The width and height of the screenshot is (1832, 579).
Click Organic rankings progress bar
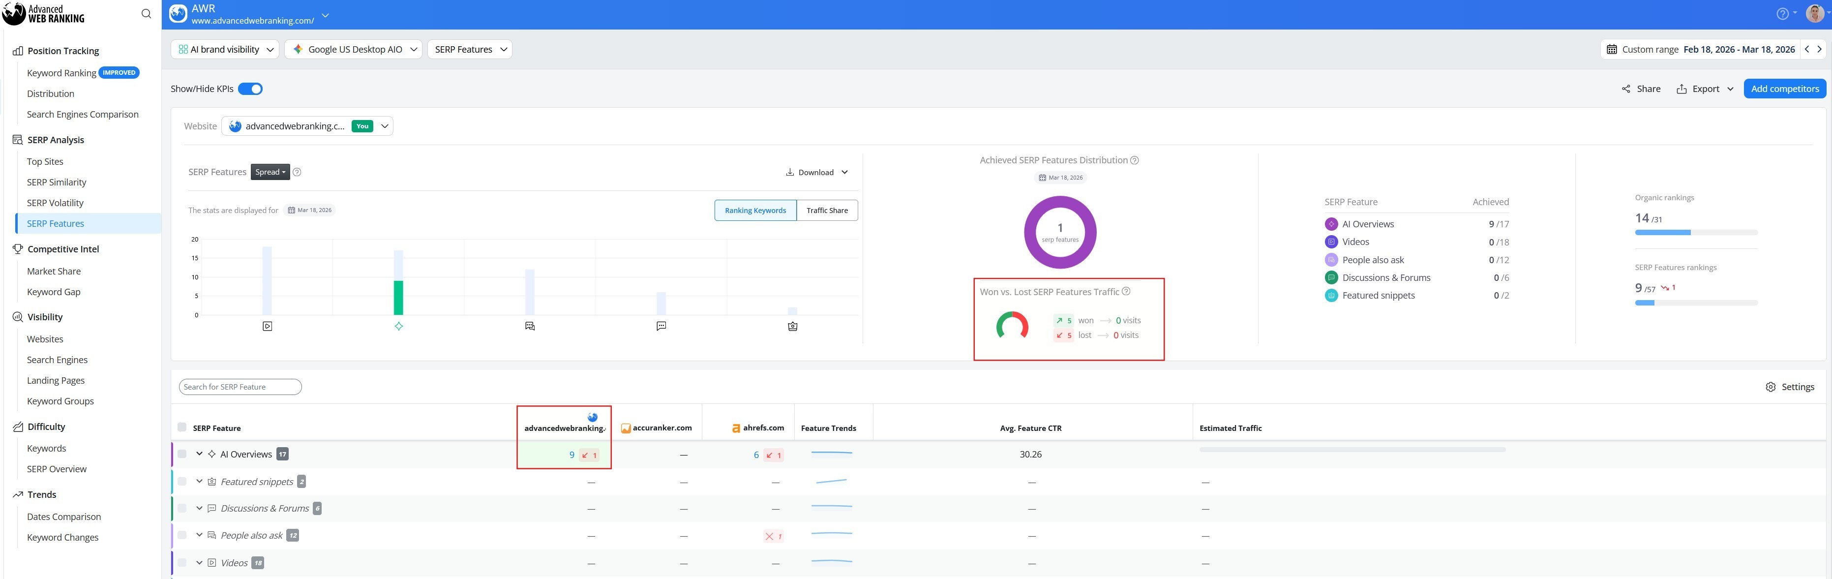(1696, 233)
